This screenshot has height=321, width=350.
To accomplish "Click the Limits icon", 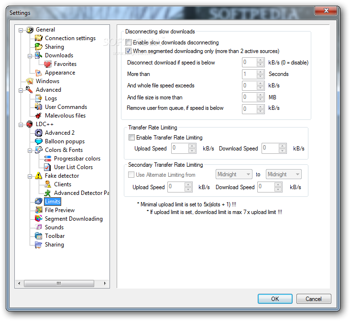I will (x=39, y=202).
